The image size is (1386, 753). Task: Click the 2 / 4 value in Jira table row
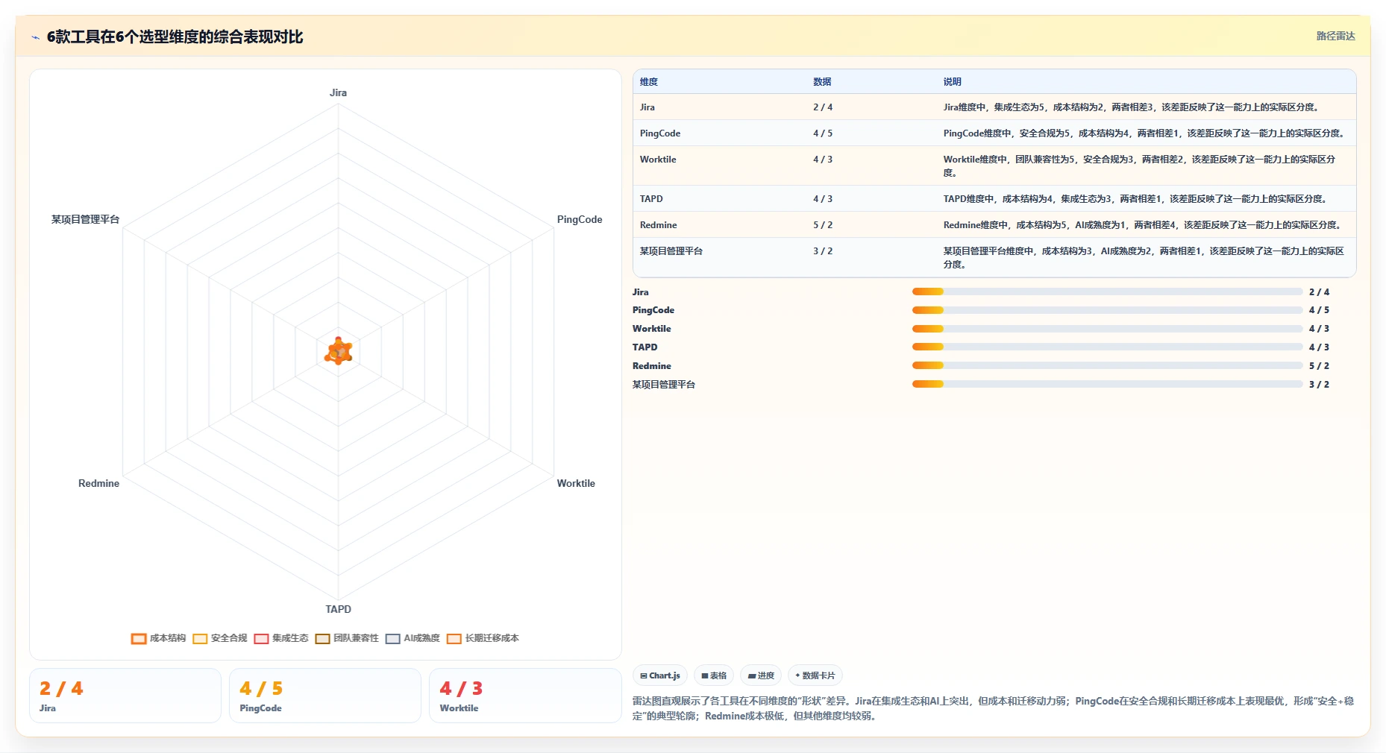[823, 107]
